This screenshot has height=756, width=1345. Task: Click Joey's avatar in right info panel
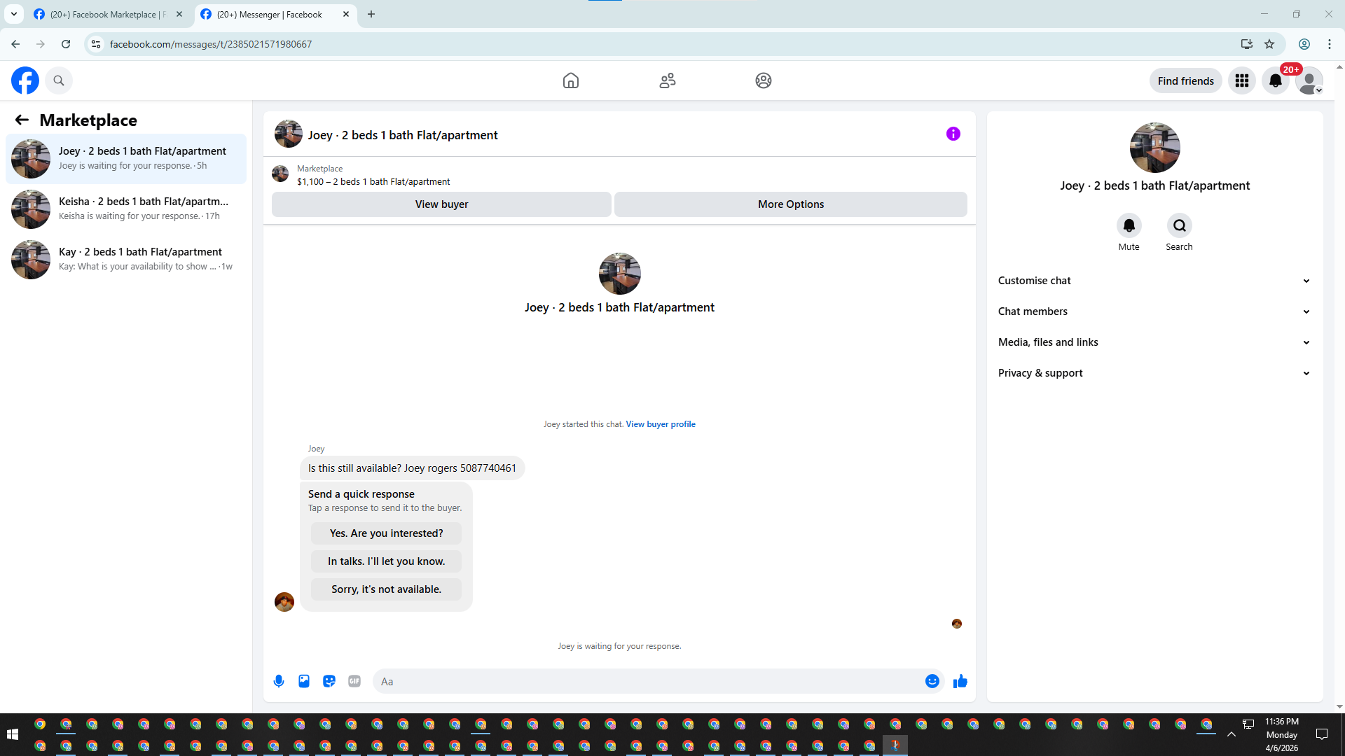pyautogui.click(x=1155, y=148)
